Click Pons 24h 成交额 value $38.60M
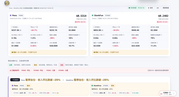Screen dimensions: 179x97 pyautogui.click(x=54, y=46)
